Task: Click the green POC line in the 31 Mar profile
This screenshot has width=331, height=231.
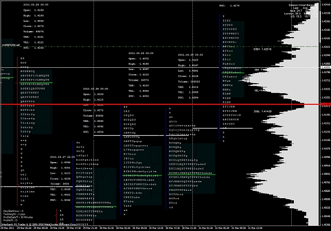Action: coord(234,73)
